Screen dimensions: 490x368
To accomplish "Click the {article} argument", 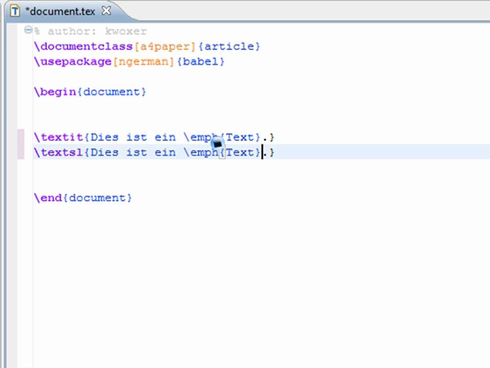I will pyautogui.click(x=229, y=47).
